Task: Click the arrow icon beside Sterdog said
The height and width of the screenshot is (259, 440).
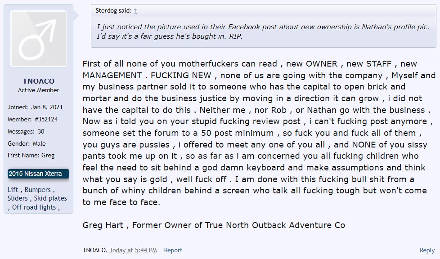Action: click(x=135, y=11)
